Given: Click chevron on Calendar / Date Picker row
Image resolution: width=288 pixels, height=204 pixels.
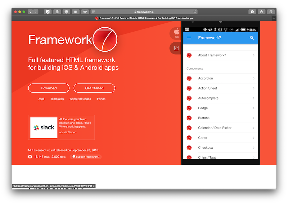Looking at the screenshot, I should point(253,128).
